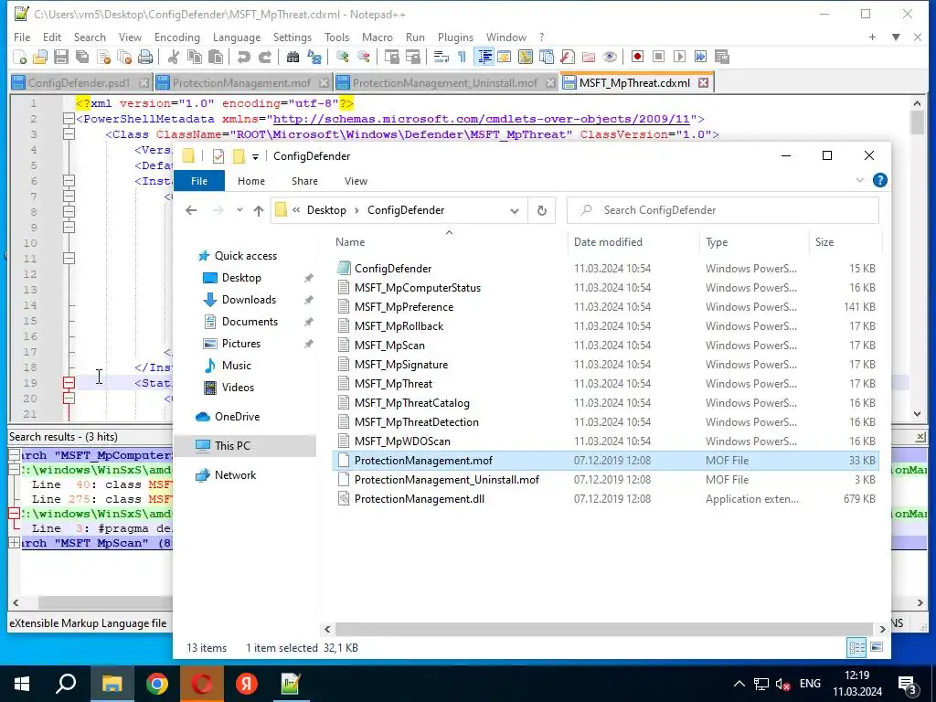
Task: Click Save recorded macro icon
Action: (x=722, y=57)
